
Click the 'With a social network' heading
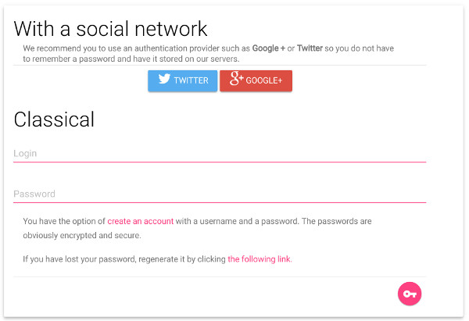(x=110, y=29)
